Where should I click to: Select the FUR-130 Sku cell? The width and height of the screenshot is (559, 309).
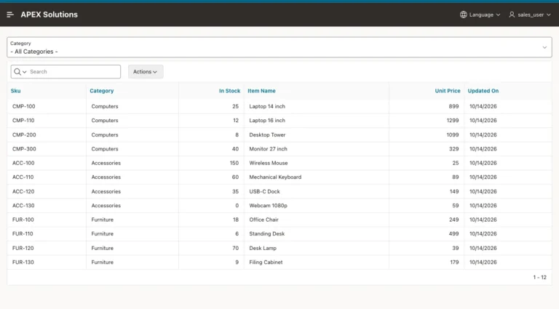pyautogui.click(x=47, y=262)
